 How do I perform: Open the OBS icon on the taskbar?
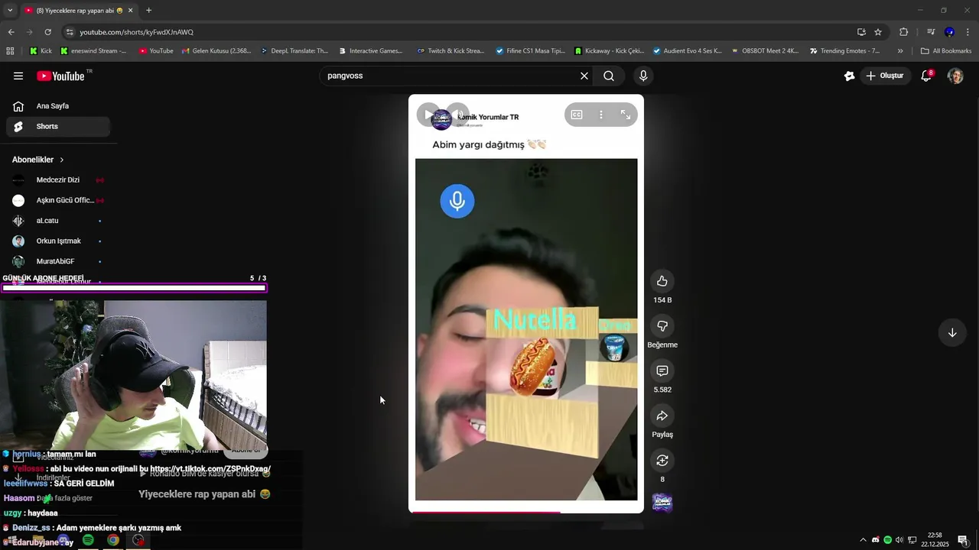point(138,540)
